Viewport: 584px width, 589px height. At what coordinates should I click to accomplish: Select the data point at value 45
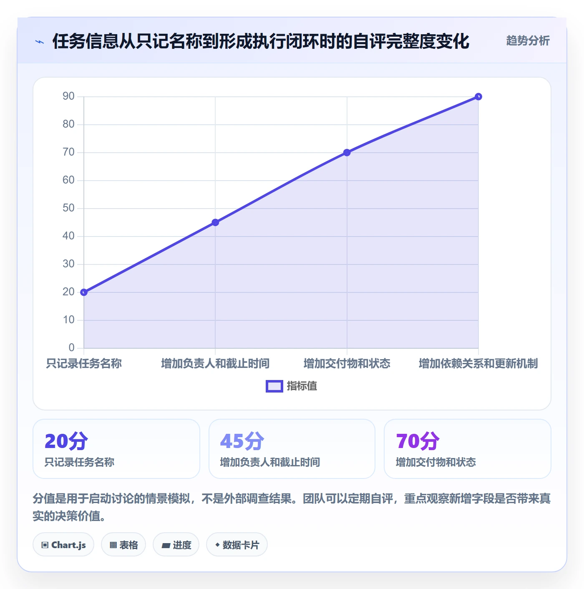coord(215,222)
